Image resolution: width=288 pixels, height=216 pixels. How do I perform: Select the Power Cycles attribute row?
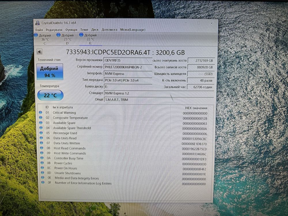[123, 163]
